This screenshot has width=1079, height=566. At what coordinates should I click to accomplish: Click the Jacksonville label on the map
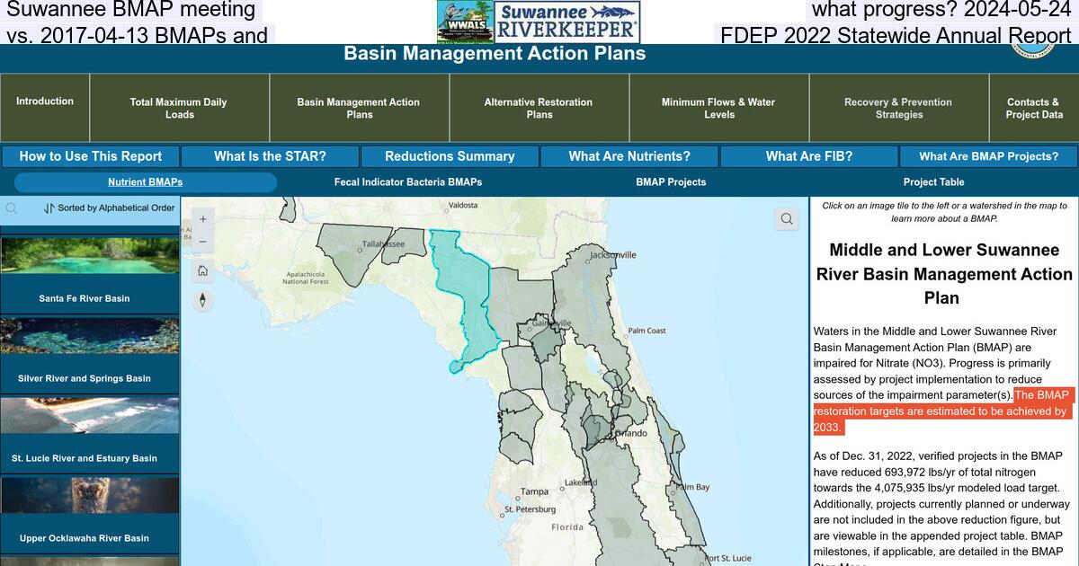[612, 255]
